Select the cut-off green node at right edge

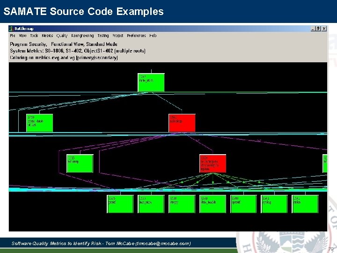325,164
